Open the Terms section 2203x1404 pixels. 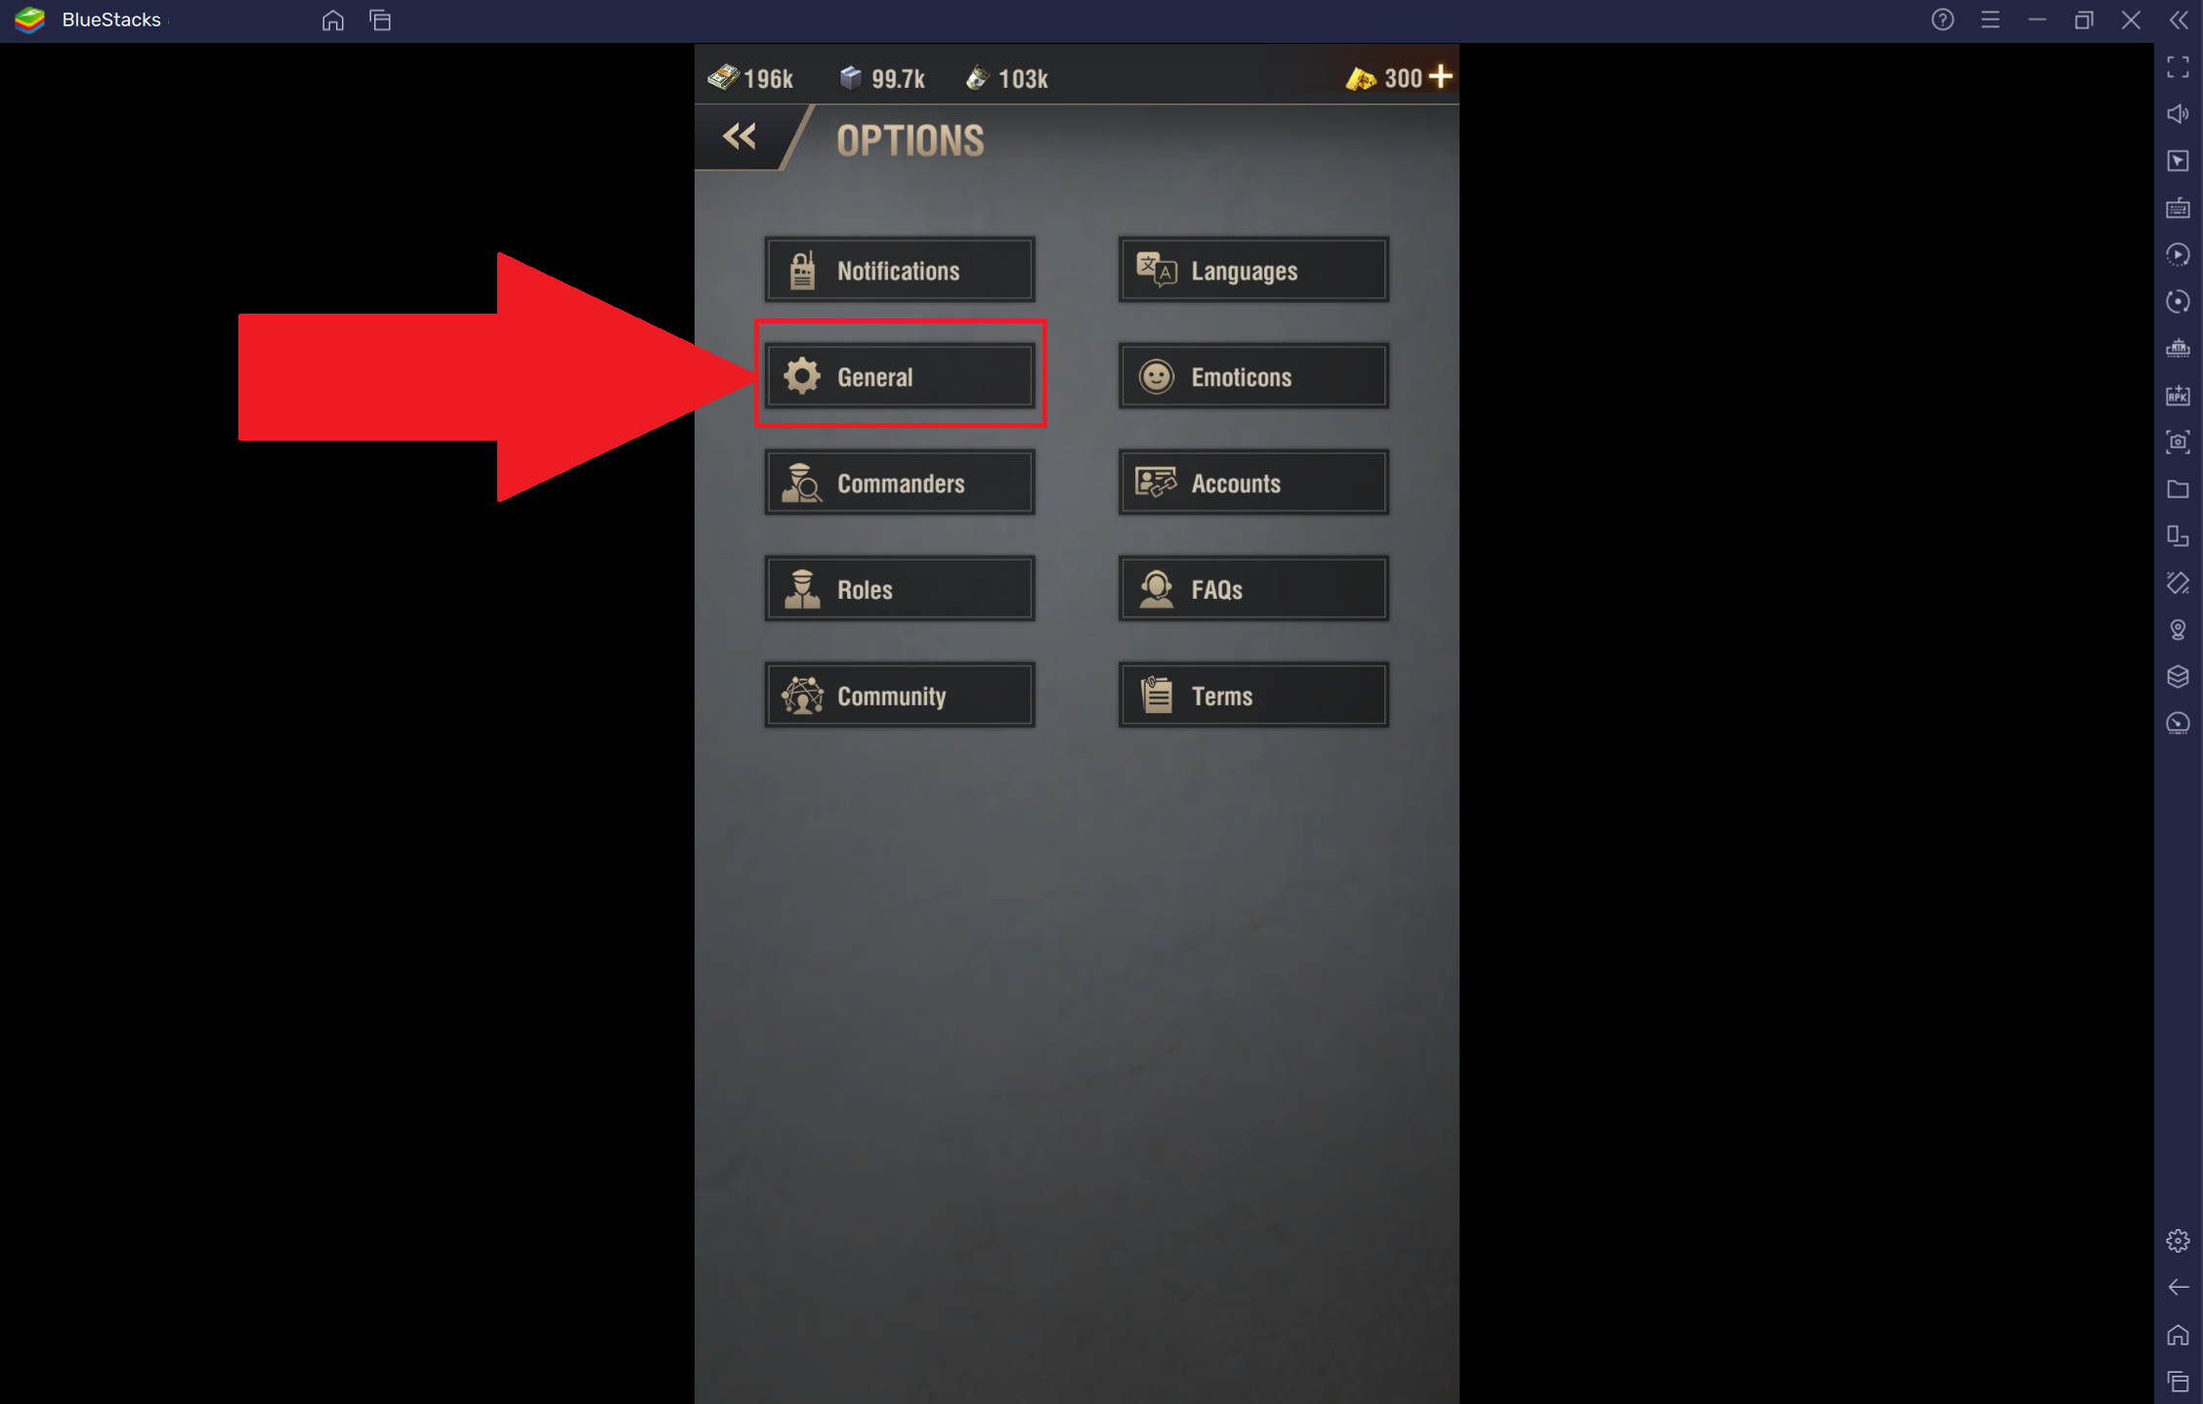point(1252,694)
